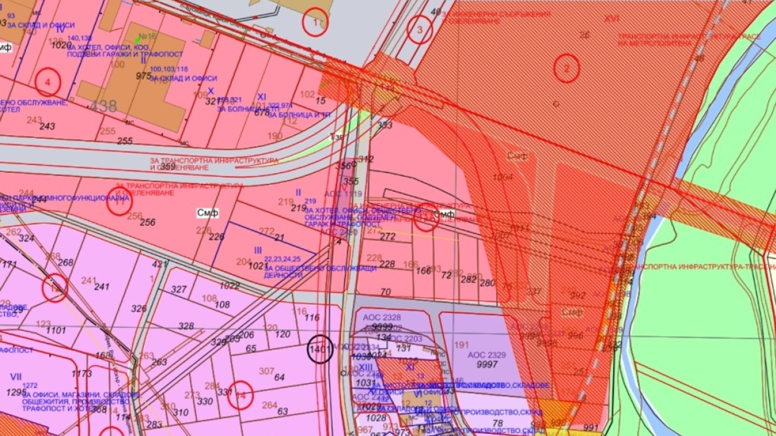Image resolution: width=776 pixels, height=436 pixels.
Task: Click the large gray 438 building number
Action: click(x=103, y=107)
